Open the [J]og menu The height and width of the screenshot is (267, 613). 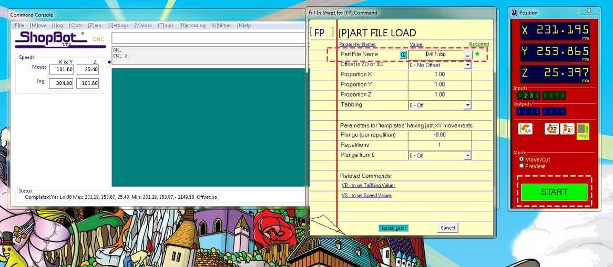(57, 25)
